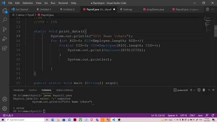Screen dimensions: 217x122
Task: Open the Explorer view in activity bar
Action: coord(4,11)
